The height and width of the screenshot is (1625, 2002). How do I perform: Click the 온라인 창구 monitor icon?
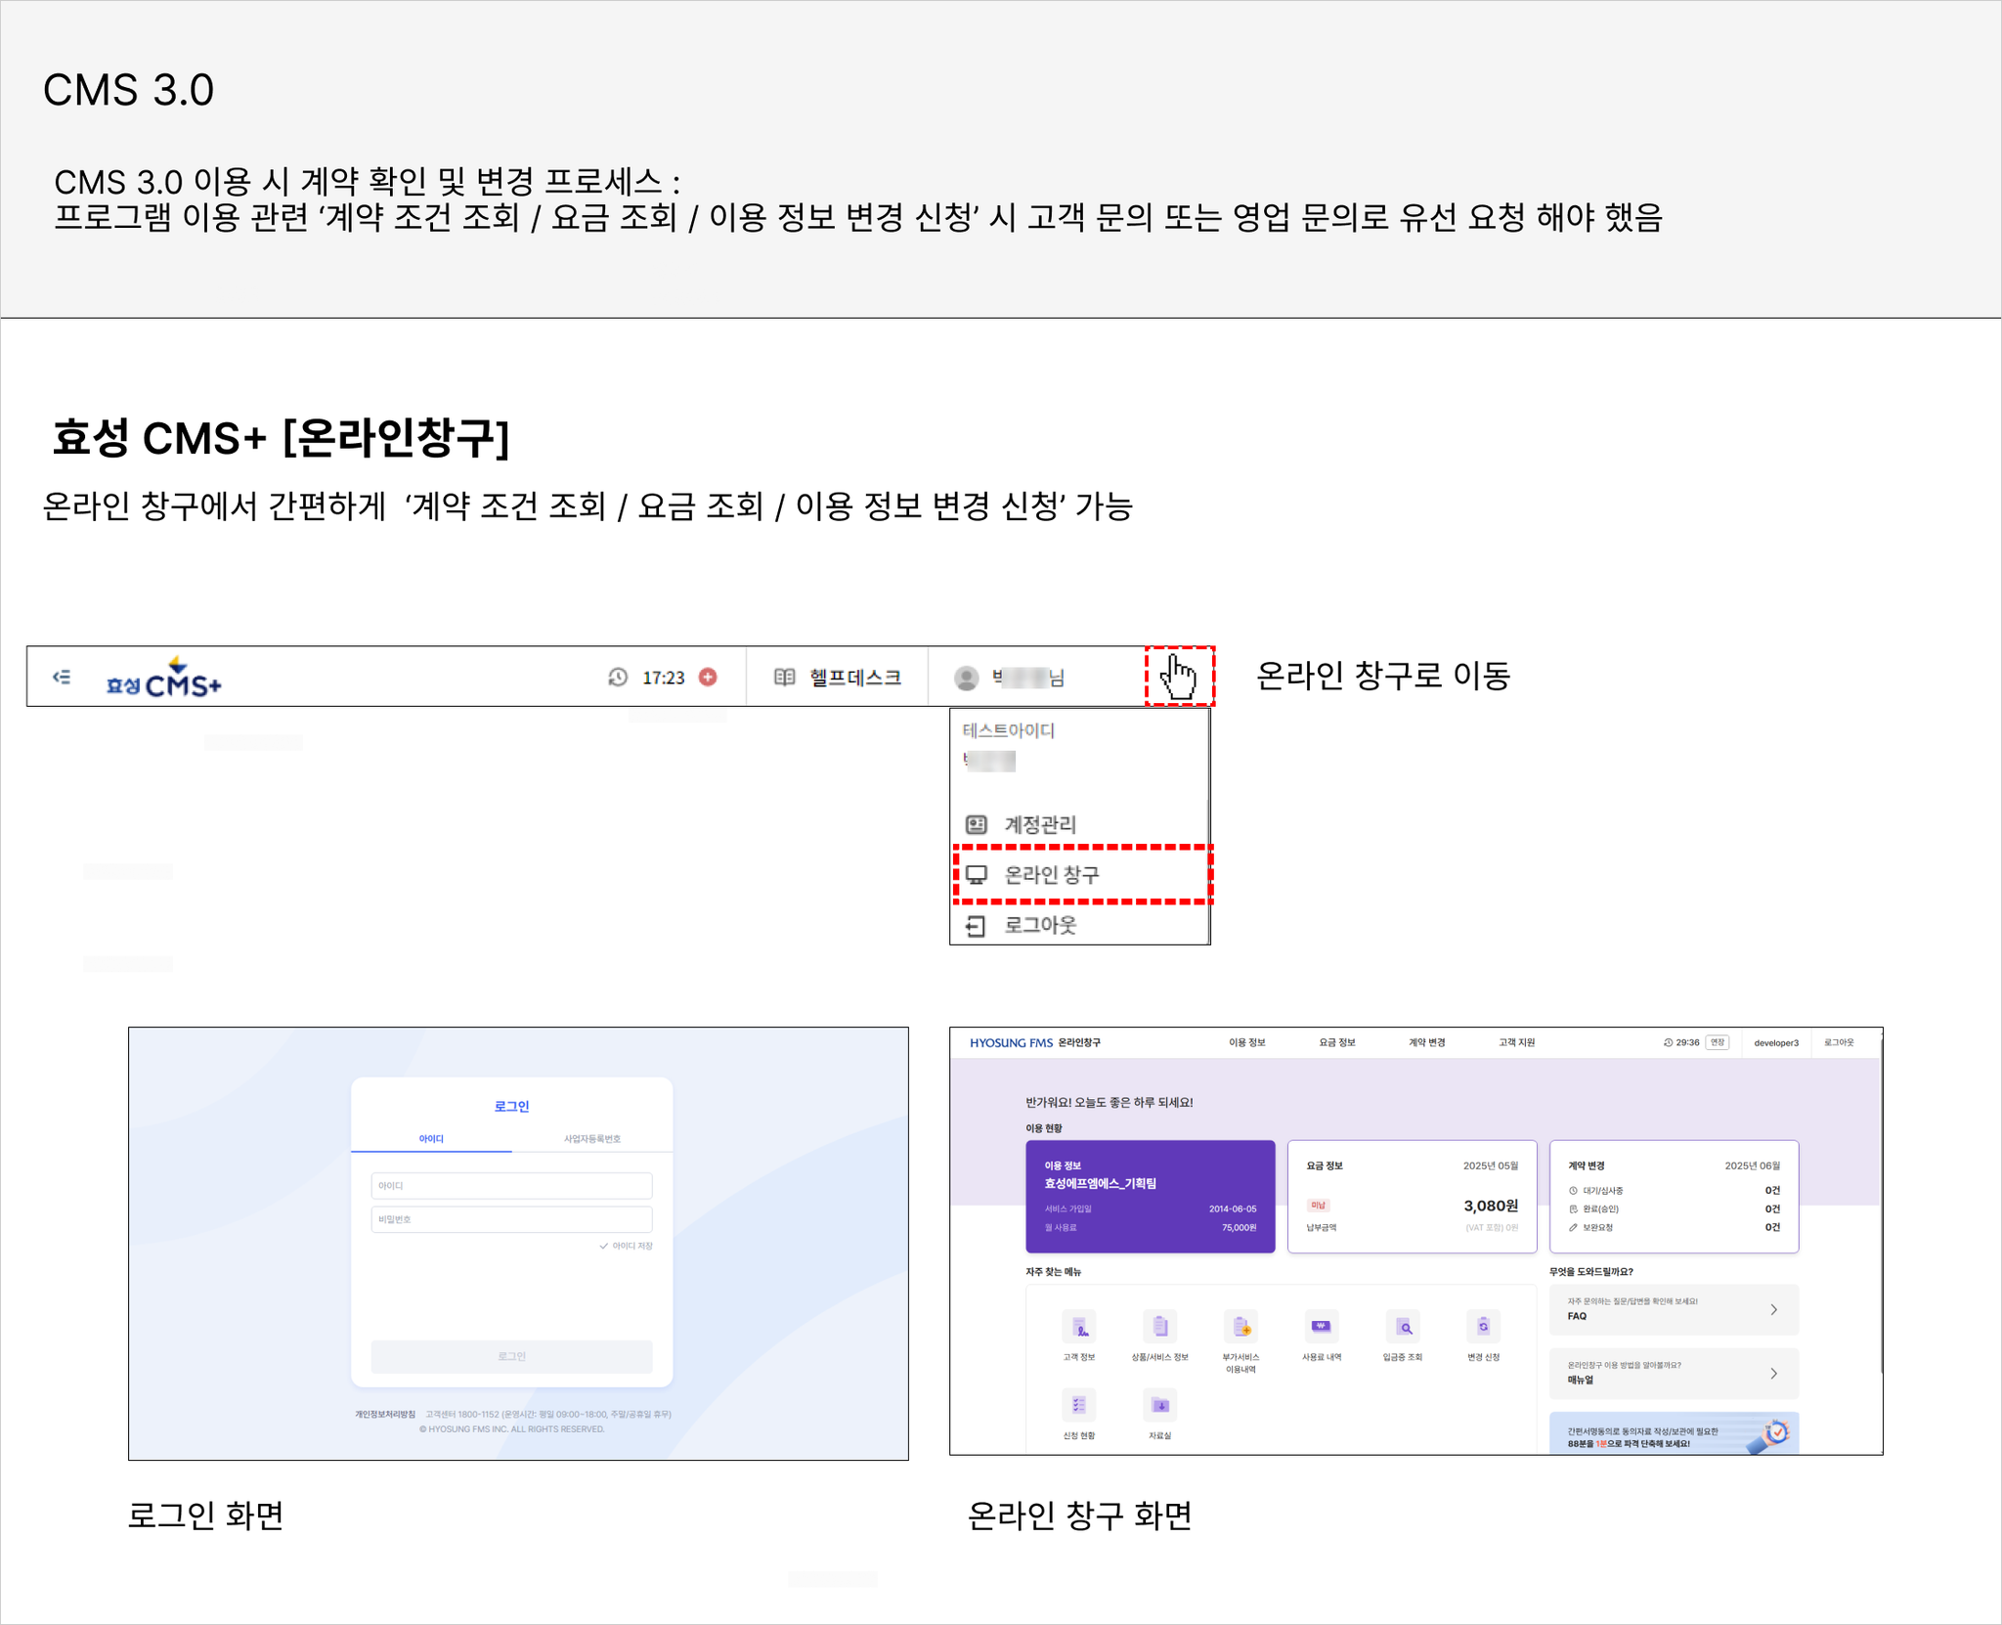[x=976, y=874]
